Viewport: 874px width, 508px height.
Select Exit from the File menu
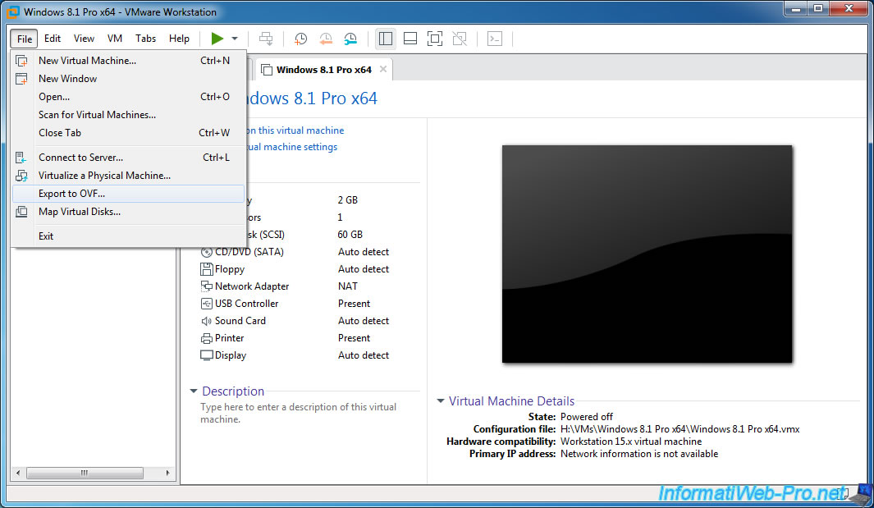pos(128,236)
